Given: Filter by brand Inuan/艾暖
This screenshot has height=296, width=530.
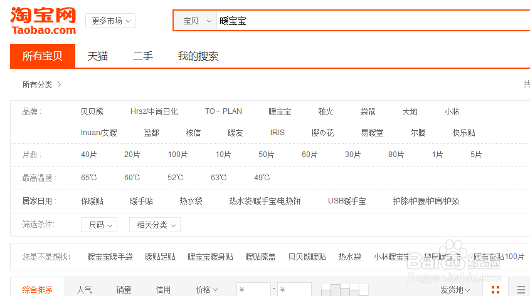Looking at the screenshot, I should coord(98,133).
